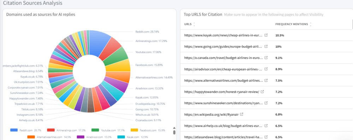Viewport: 353px width, 140px height.
Task: Toggle Airadvisor.com legend swatch
Action: 80,137
